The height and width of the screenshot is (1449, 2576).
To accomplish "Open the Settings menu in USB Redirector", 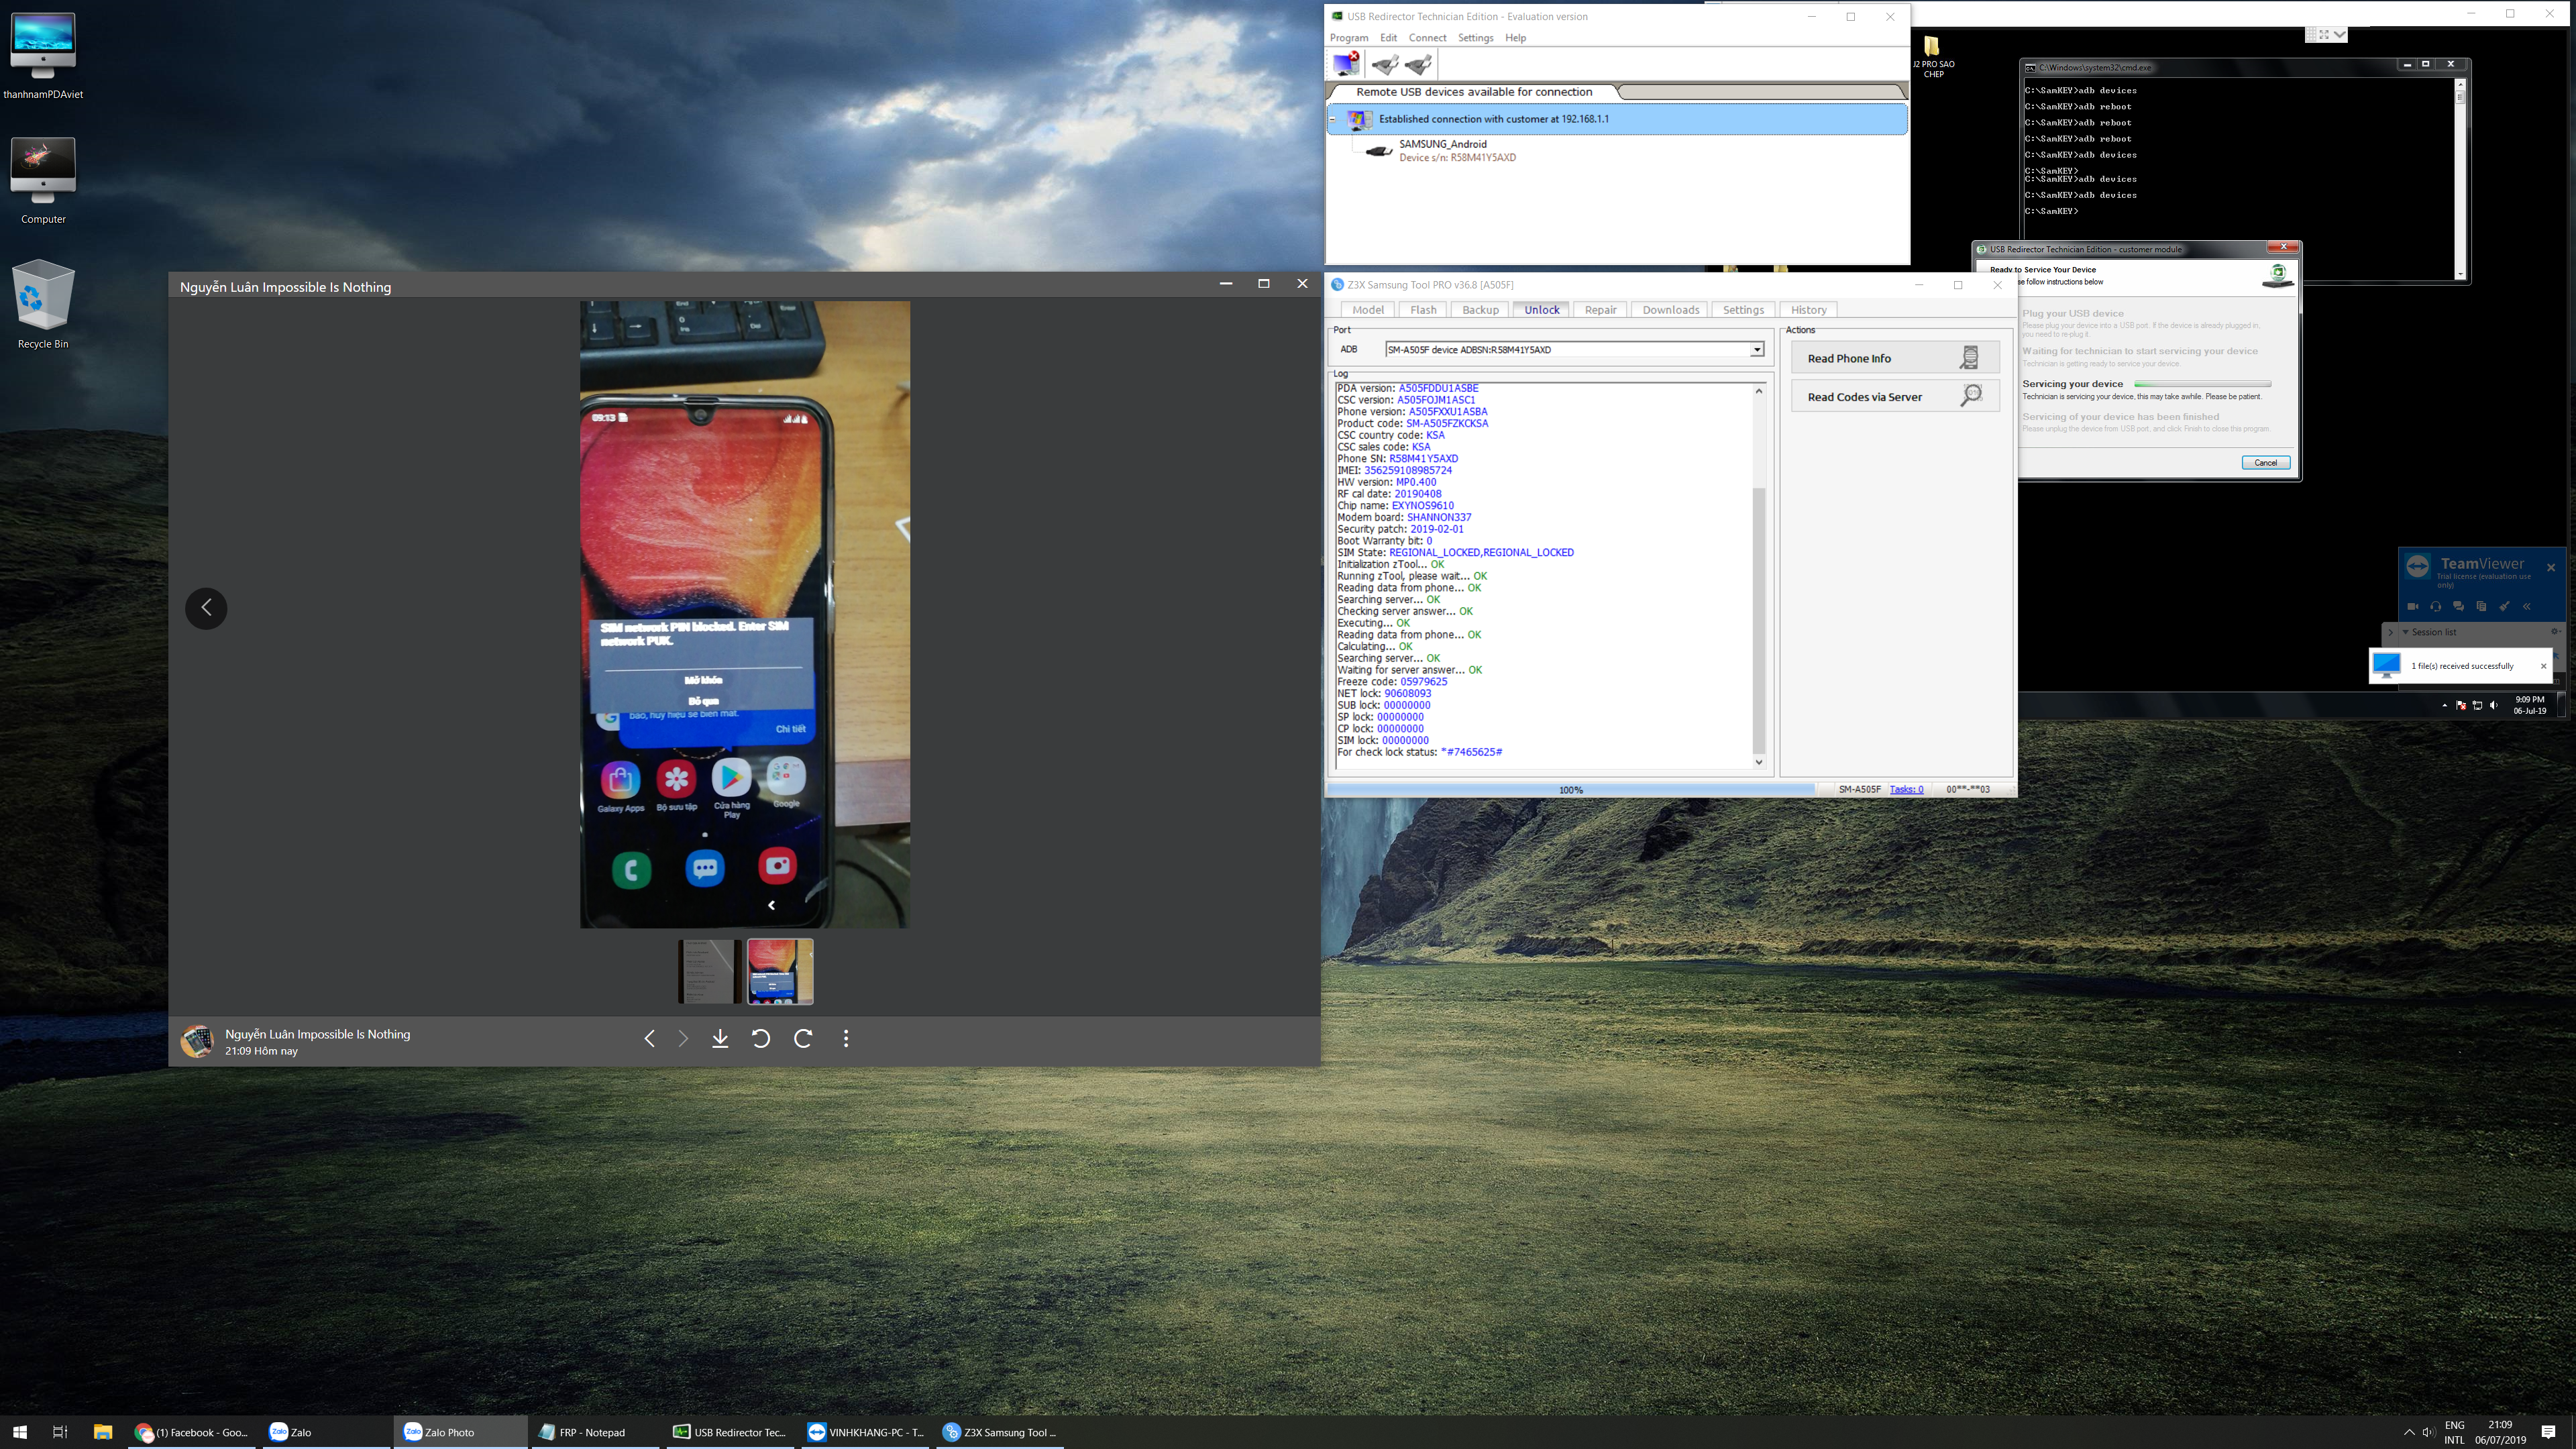I will (x=1475, y=38).
